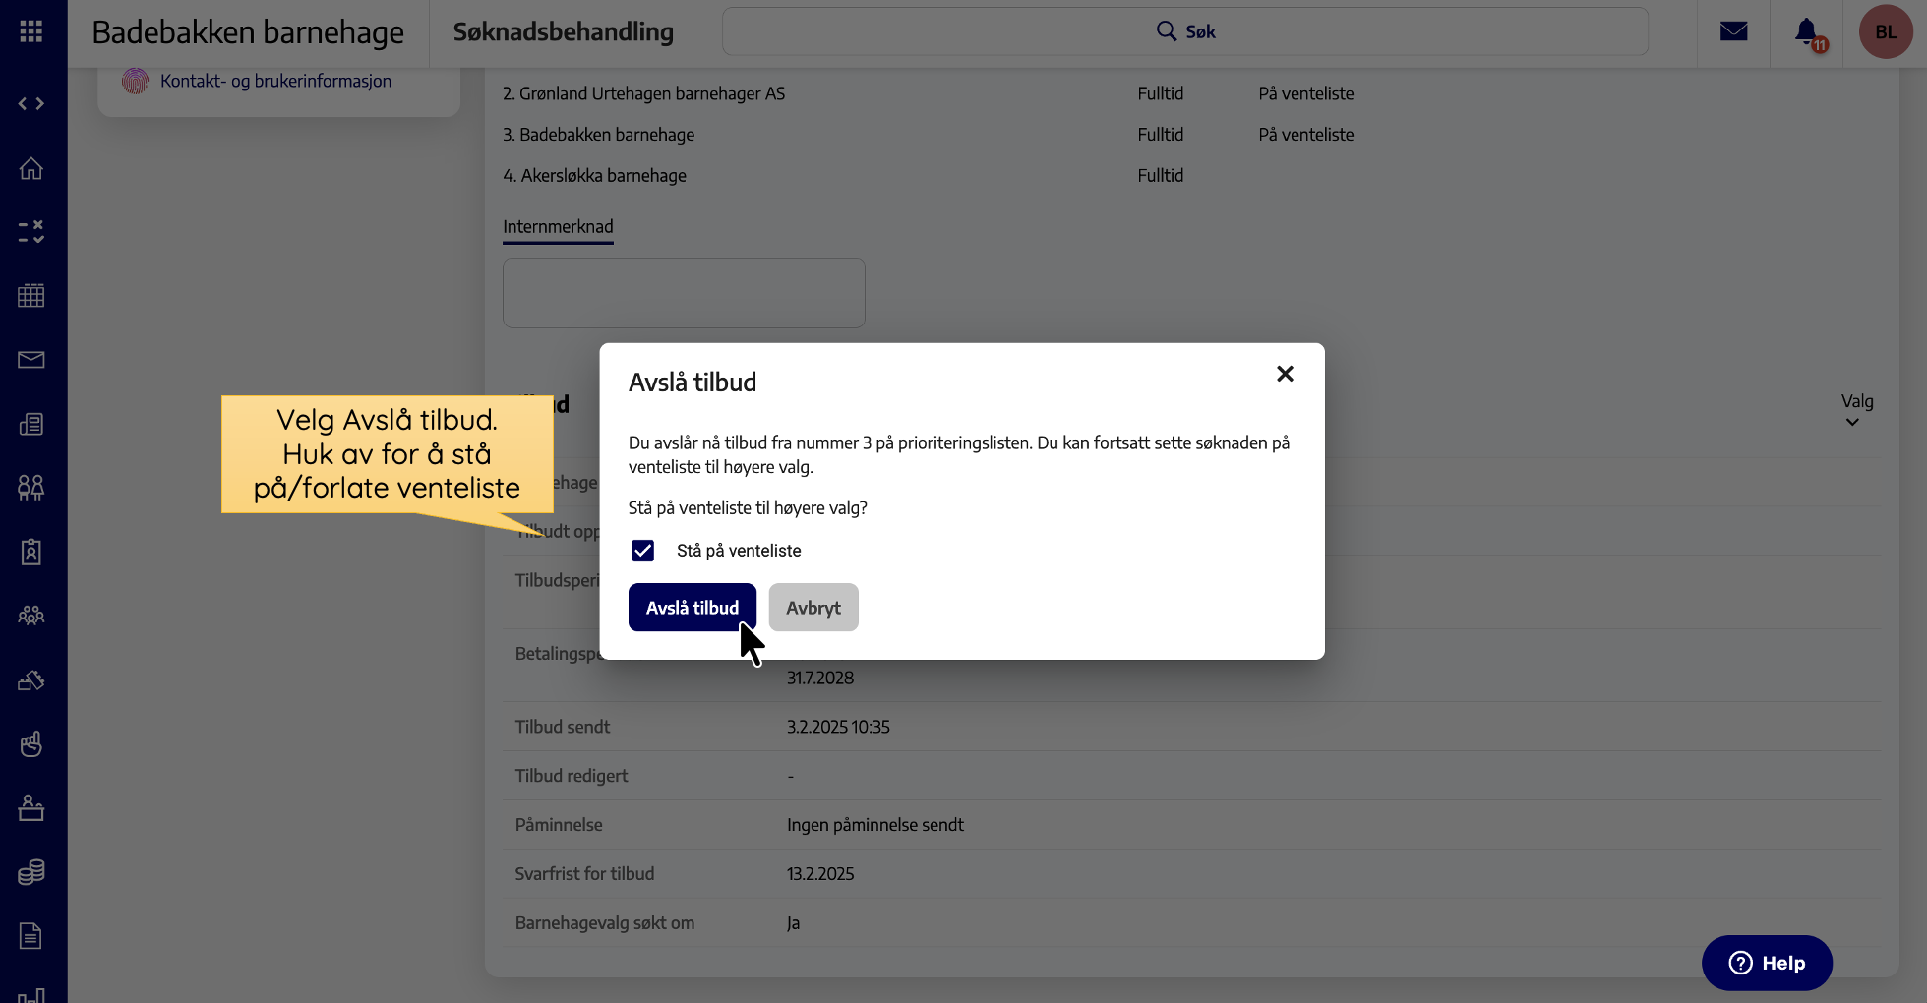Expand sidebar with the code arrows toggle
The image size is (1927, 1003).
click(31, 103)
